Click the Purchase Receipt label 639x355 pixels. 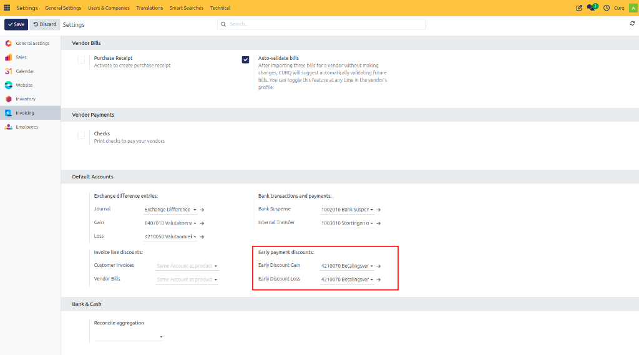pyautogui.click(x=113, y=58)
